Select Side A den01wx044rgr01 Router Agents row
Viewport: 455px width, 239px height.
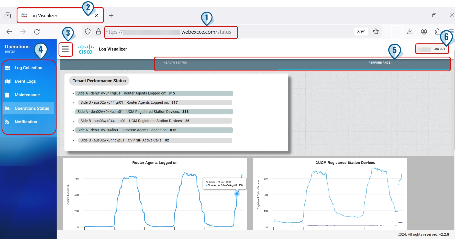pyautogui.click(x=154, y=93)
